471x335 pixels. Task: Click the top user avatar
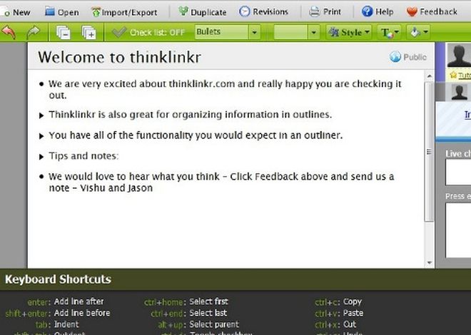(x=459, y=55)
